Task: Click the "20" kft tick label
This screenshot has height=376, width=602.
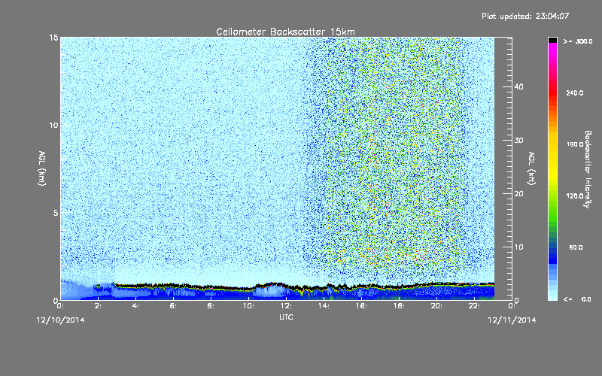Action: tap(518, 194)
